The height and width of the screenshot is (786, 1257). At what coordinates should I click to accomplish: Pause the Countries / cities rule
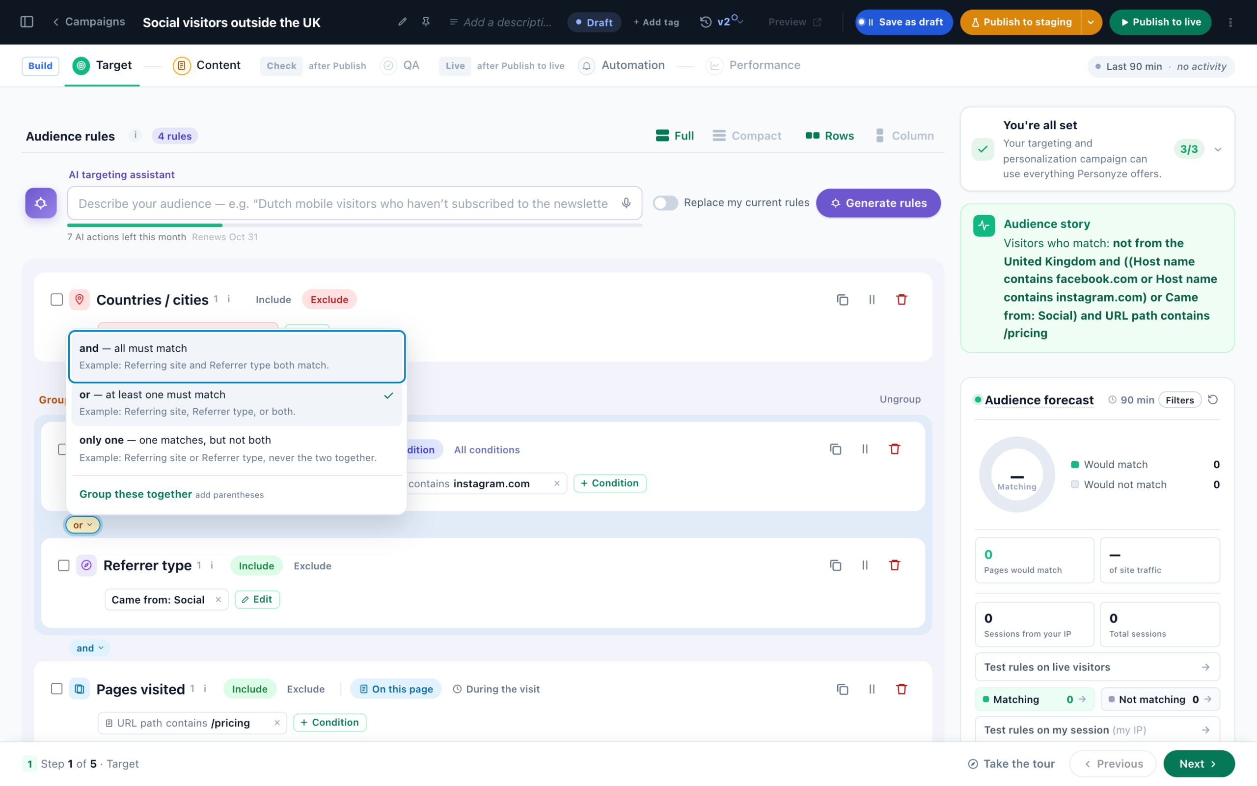click(x=872, y=300)
